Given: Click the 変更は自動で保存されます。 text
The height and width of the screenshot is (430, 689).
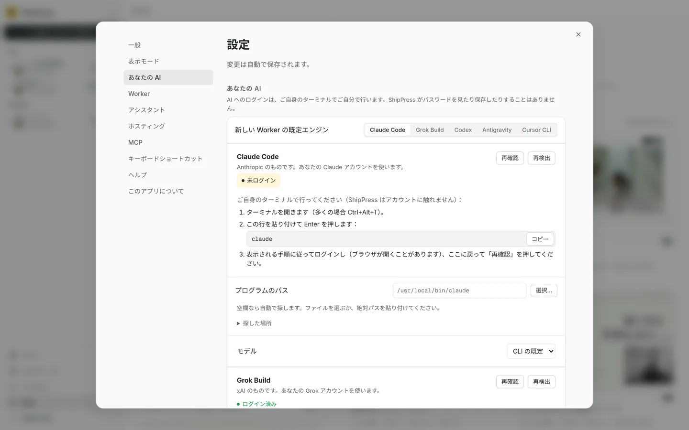Looking at the screenshot, I should pos(269,64).
